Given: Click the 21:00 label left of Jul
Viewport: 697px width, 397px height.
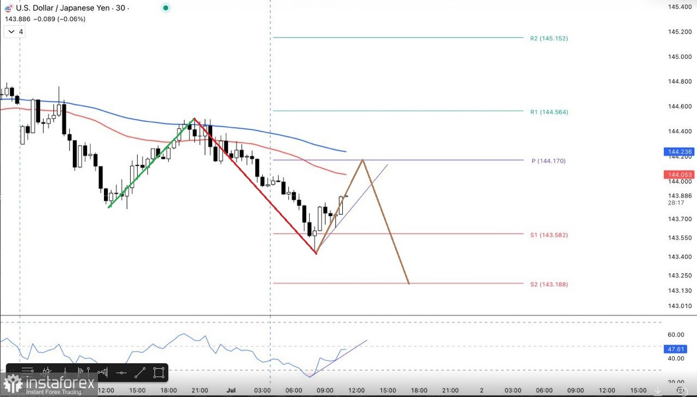Looking at the screenshot, I should 200,390.
